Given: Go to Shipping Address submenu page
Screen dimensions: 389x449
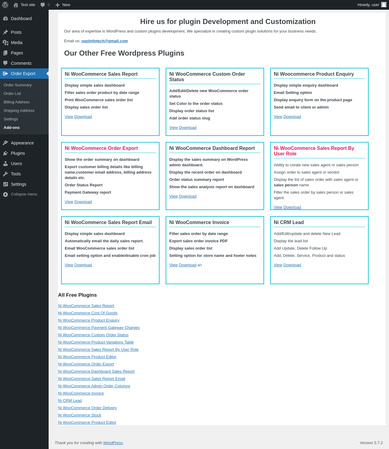Looking at the screenshot, I should click(x=19, y=111).
